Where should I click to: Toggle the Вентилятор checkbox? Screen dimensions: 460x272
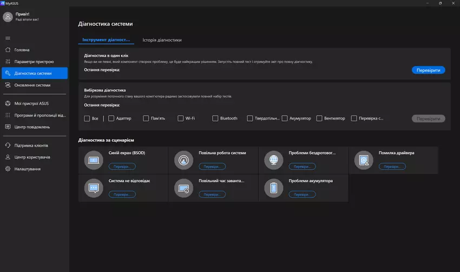point(319,118)
